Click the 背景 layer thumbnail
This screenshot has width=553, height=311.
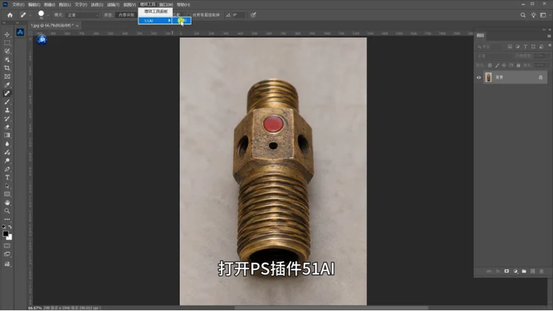[488, 77]
